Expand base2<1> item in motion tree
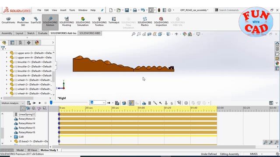This screenshot has height=157, width=280. 11,141
